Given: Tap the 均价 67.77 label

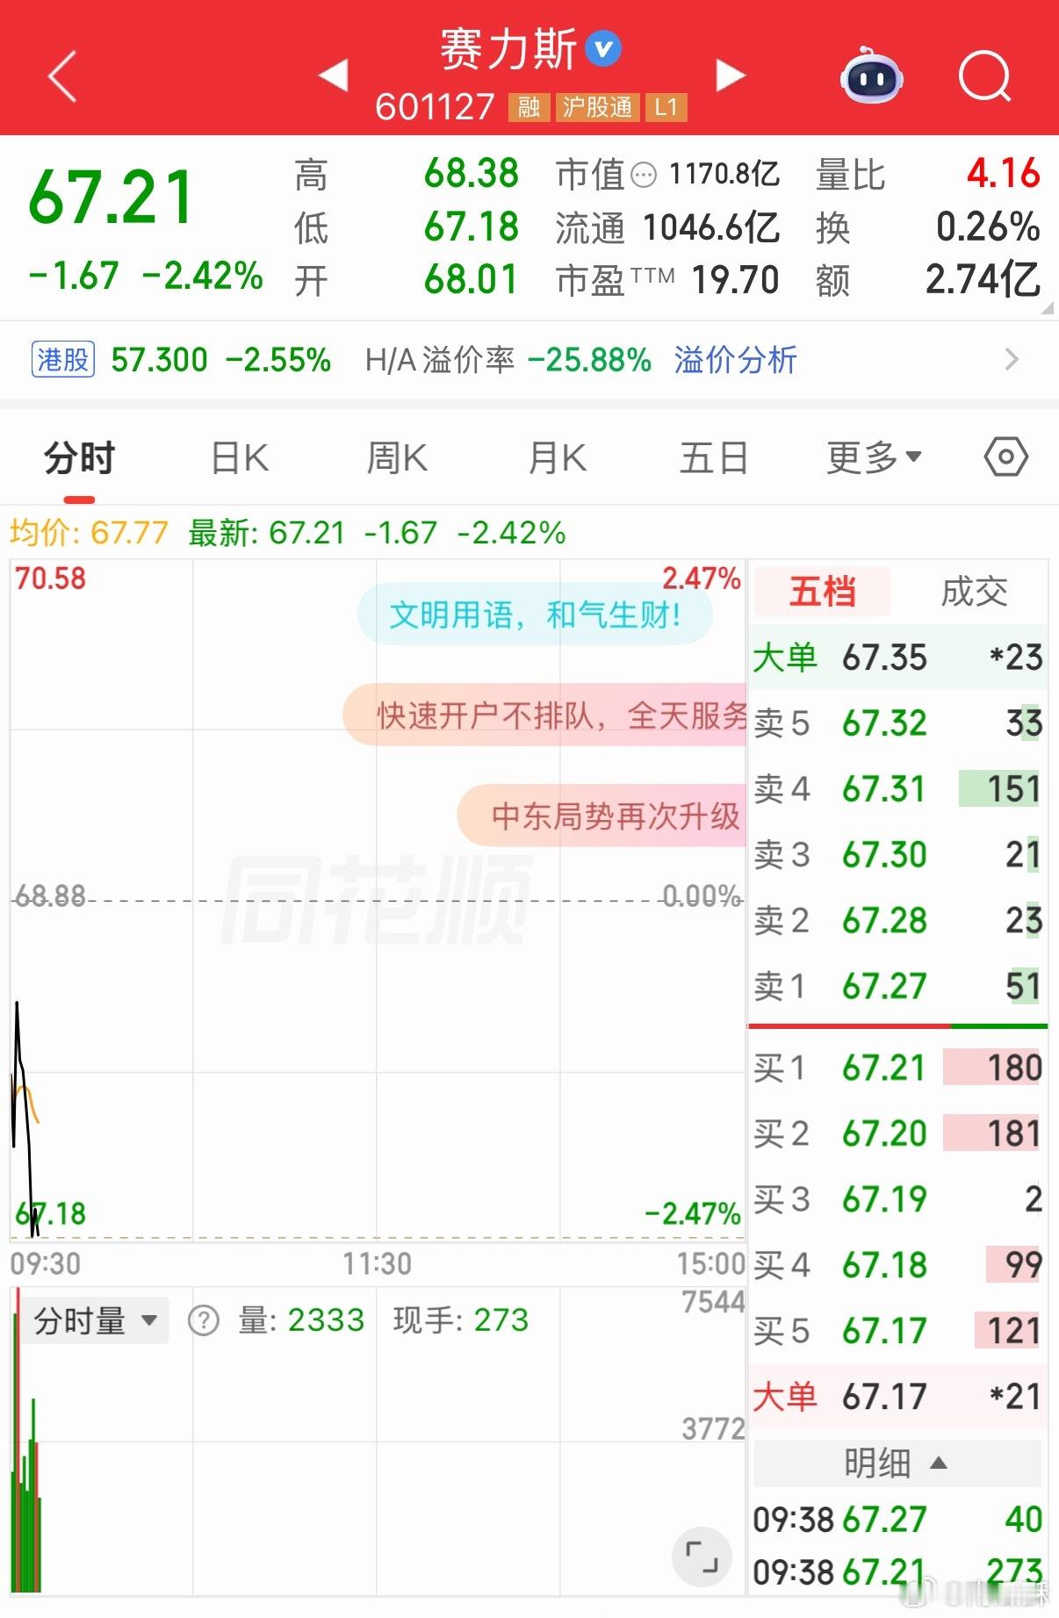Looking at the screenshot, I should [89, 533].
